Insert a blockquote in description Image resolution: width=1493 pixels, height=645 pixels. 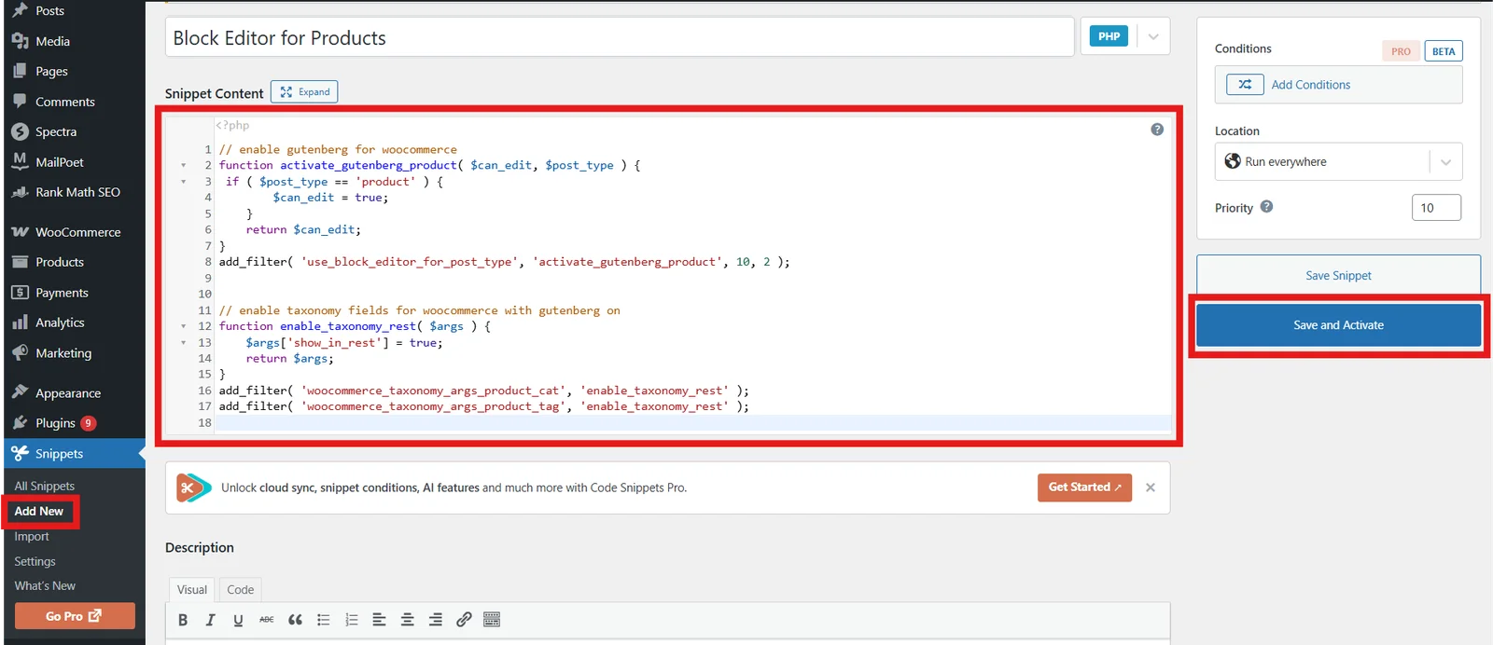point(295,620)
